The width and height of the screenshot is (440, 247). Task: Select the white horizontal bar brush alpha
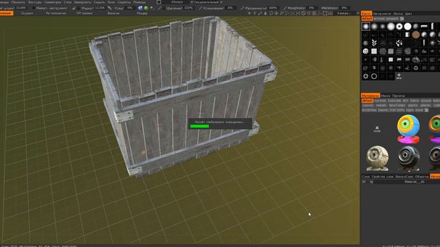424,26
